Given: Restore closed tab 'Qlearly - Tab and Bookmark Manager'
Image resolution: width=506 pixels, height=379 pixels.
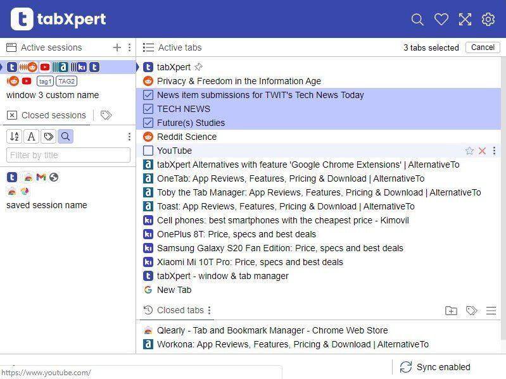Looking at the screenshot, I should coord(319,330).
